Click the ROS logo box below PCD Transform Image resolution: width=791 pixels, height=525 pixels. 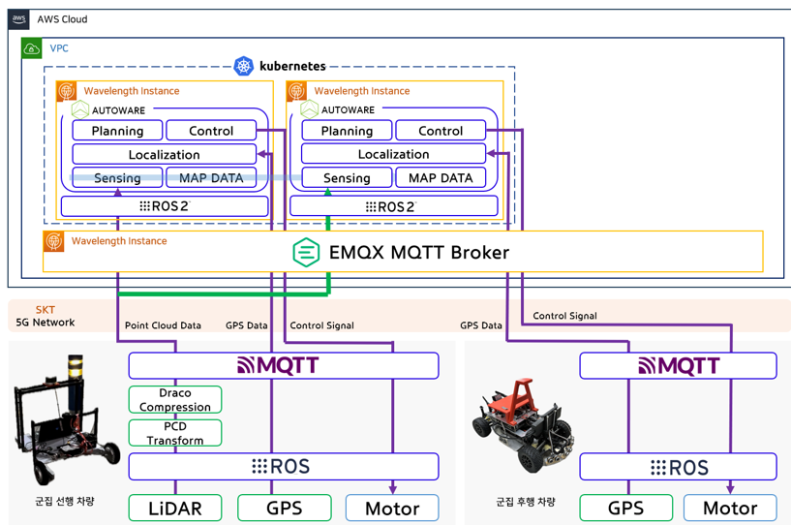[284, 467]
